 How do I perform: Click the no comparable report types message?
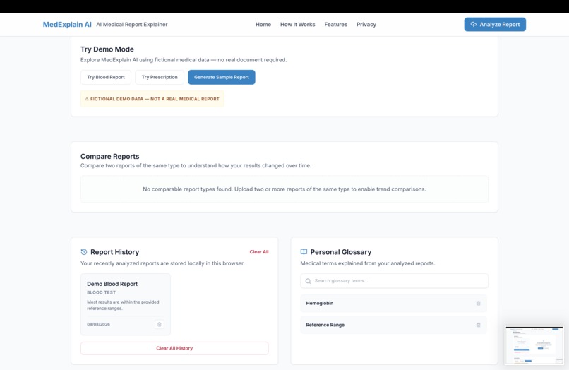click(x=284, y=189)
